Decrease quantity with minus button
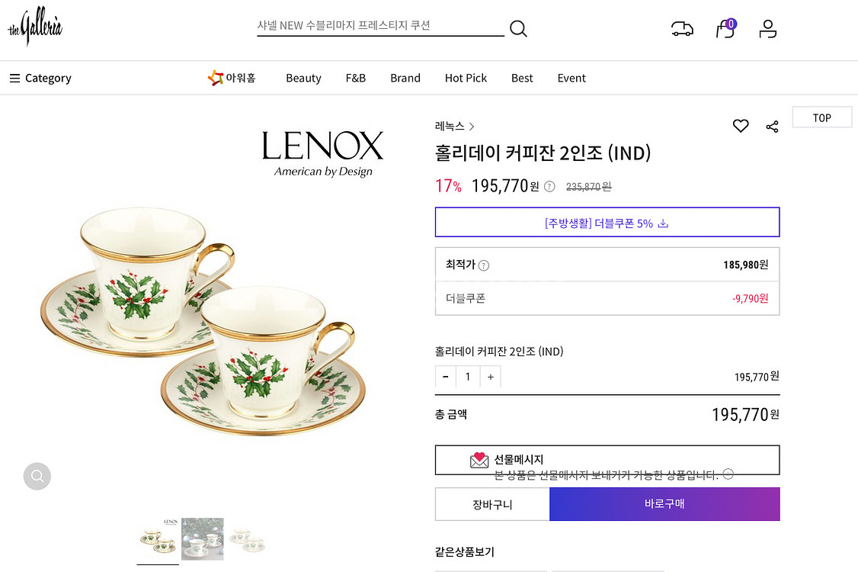 (x=446, y=377)
